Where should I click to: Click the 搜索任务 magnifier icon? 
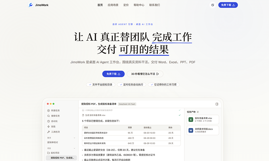[x=48, y=116]
